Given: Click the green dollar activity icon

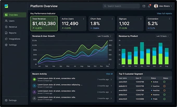Looking at the screenshot, I should click(x=34, y=79).
